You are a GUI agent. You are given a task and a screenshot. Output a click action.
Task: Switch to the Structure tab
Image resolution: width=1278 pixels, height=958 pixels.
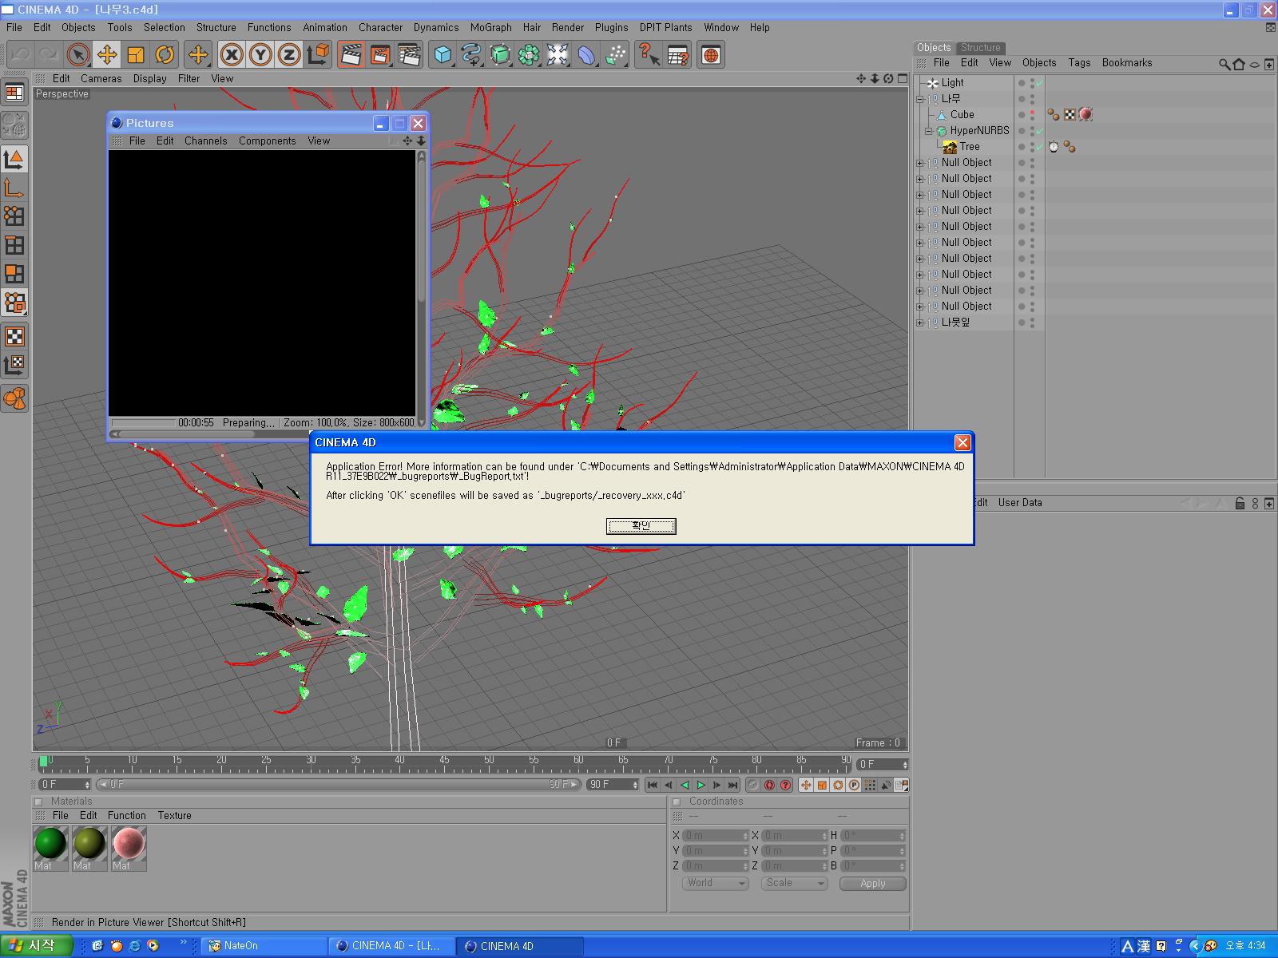(980, 47)
